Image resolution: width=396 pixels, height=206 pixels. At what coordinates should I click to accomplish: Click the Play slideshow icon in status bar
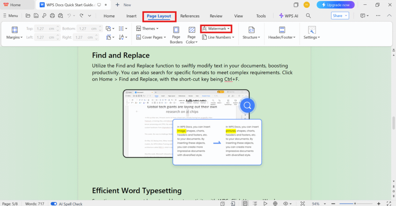(x=265, y=203)
